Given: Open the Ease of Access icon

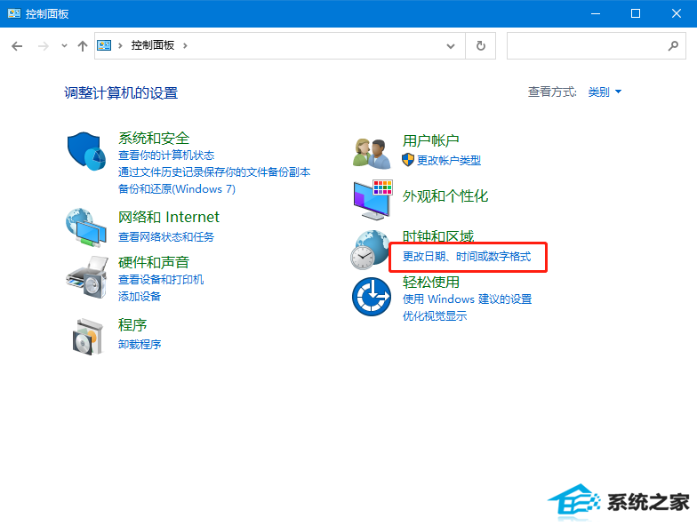Looking at the screenshot, I should (x=372, y=297).
